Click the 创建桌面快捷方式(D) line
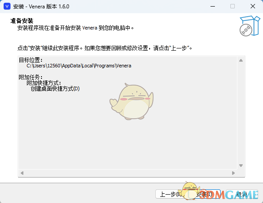Image resolution: width=263 pixels, height=203 pixels. coord(55,89)
